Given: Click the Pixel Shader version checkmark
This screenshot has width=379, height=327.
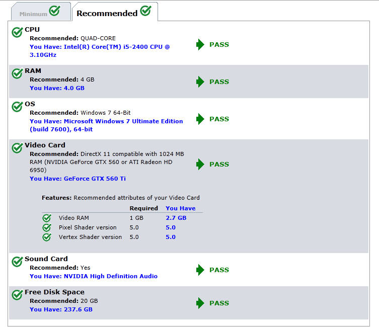Looking at the screenshot, I should [47, 227].
